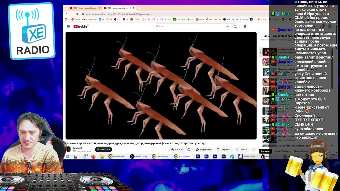Go back with the browser back arrow
340x191 pixels.
point(67,14)
